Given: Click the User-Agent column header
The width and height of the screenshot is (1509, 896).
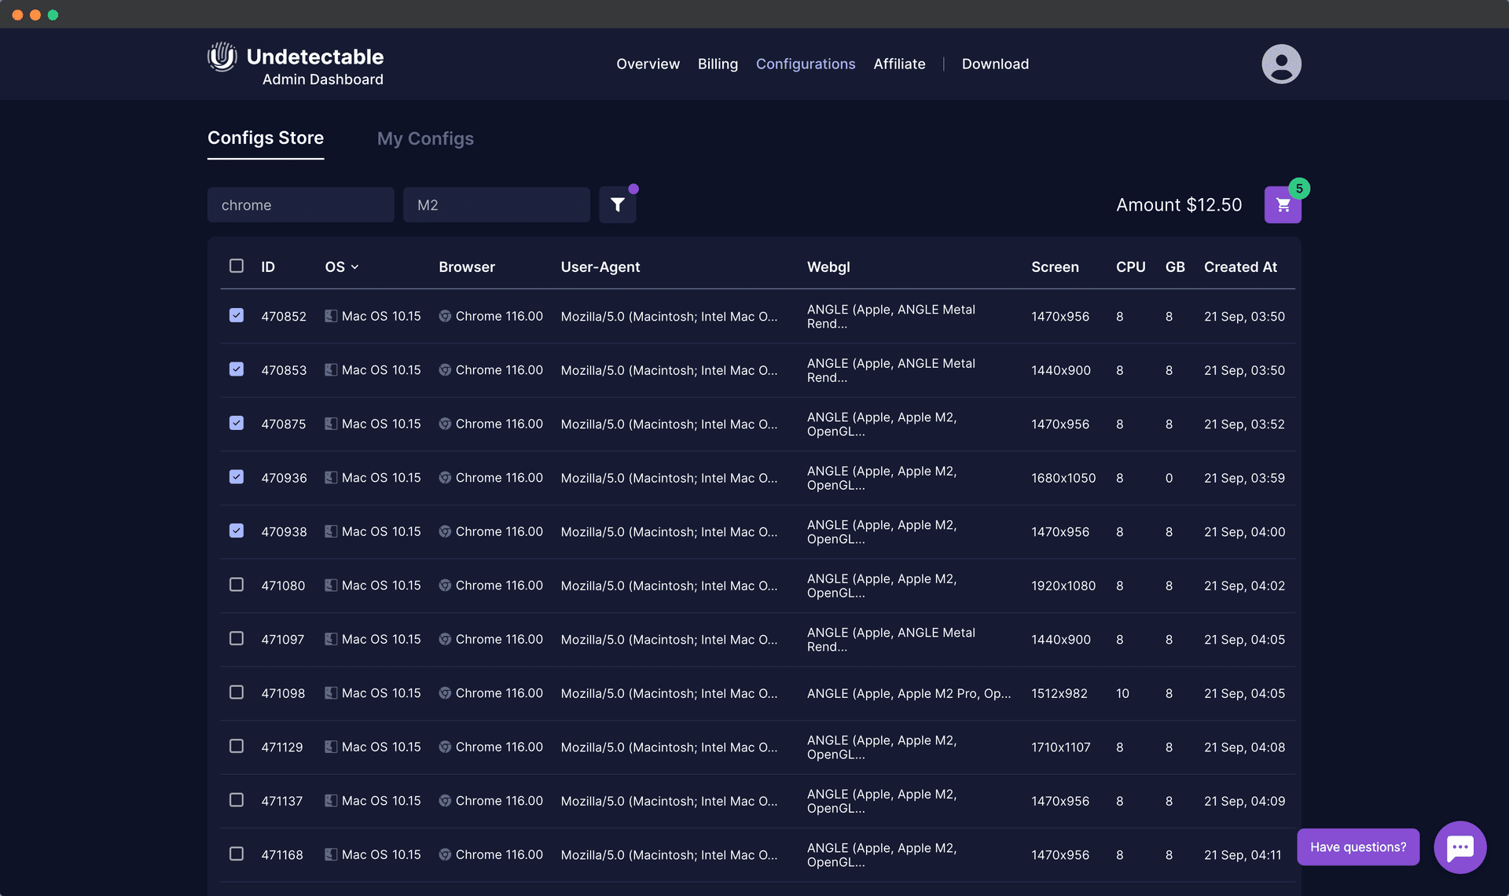Looking at the screenshot, I should click(600, 267).
